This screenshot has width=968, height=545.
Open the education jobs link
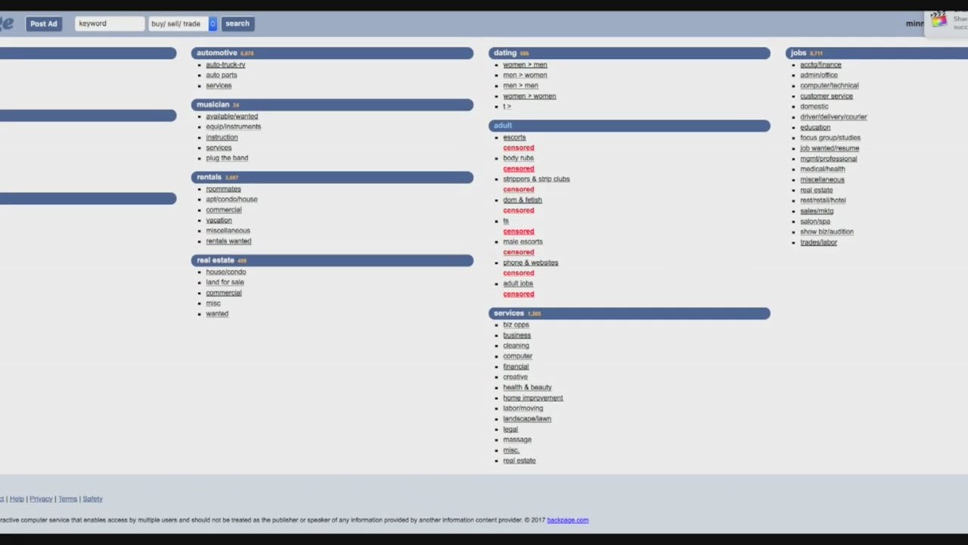coord(814,127)
